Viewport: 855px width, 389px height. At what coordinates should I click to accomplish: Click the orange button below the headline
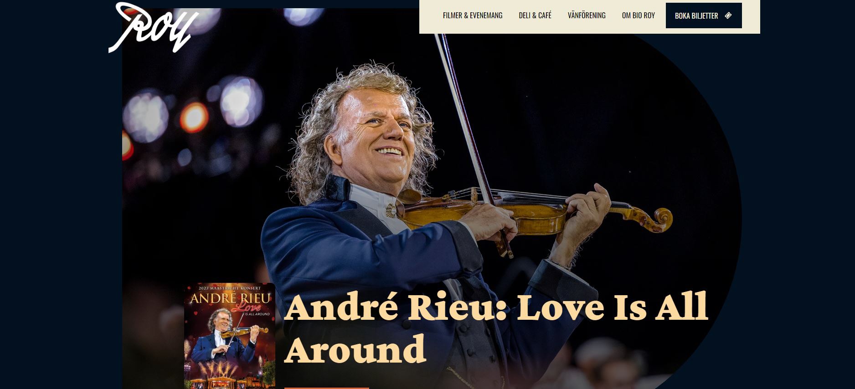(x=326, y=388)
